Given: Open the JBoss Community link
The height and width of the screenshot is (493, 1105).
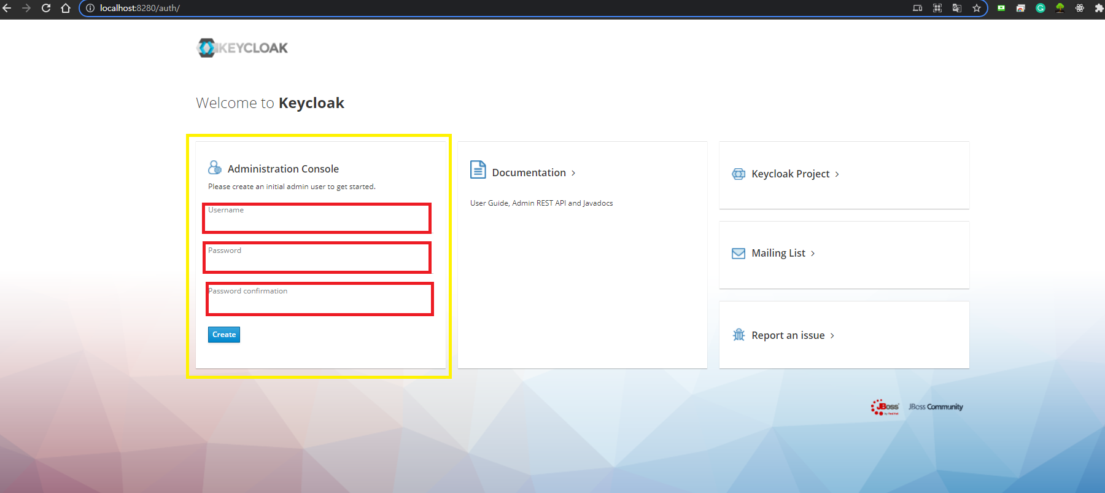Looking at the screenshot, I should 936,407.
